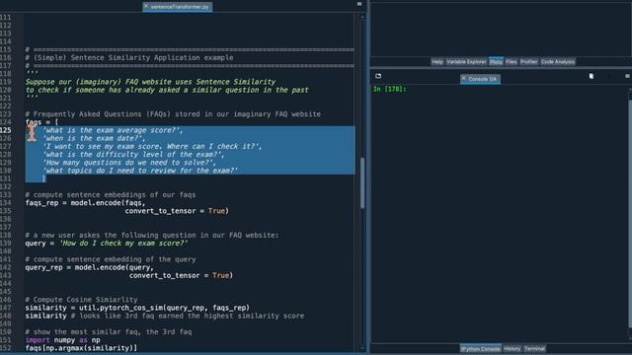Click the clear console page icon

[591, 76]
